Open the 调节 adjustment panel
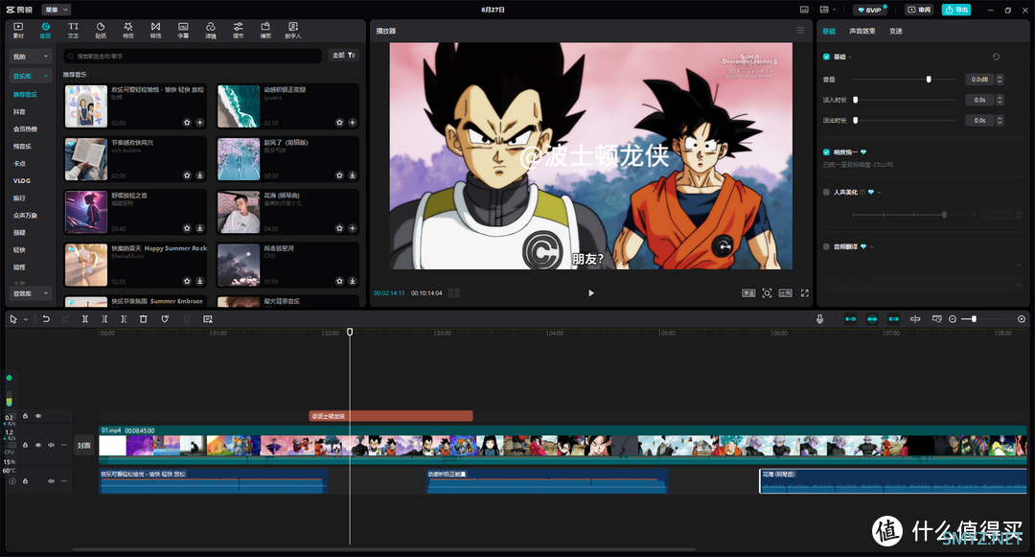The height and width of the screenshot is (557, 1035). (x=238, y=31)
